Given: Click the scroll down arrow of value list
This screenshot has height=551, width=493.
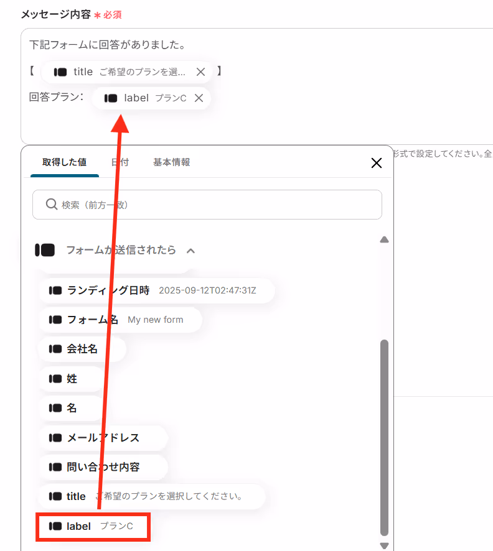Looking at the screenshot, I should (384, 546).
